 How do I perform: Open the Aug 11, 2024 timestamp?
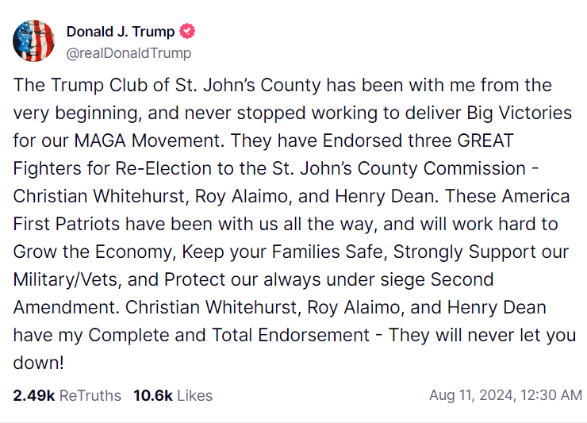(x=506, y=395)
